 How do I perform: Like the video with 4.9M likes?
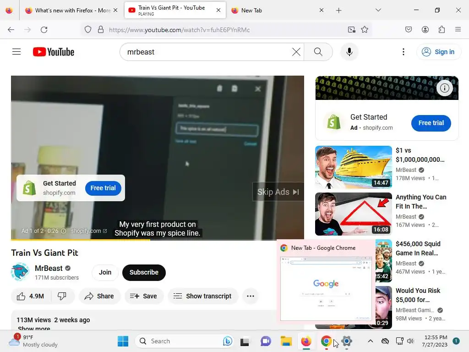point(31,296)
